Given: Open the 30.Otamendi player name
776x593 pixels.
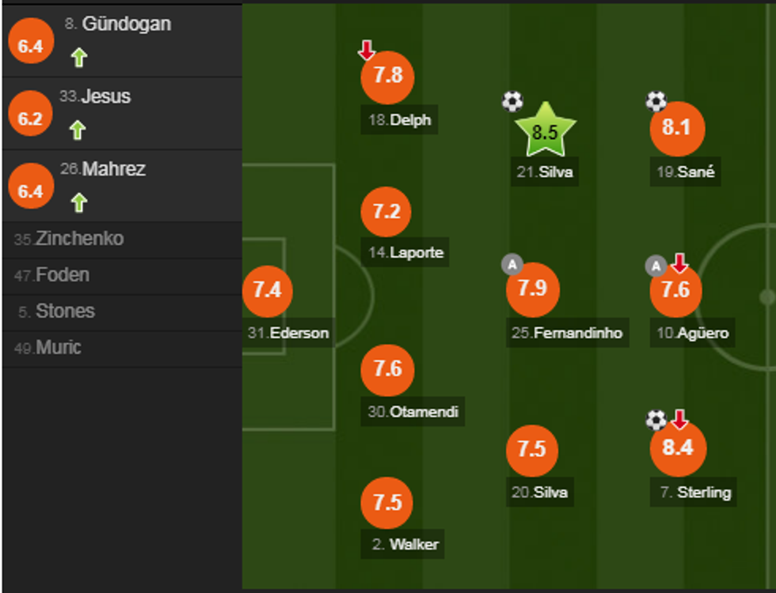Looking at the screenshot, I should click(x=413, y=412).
